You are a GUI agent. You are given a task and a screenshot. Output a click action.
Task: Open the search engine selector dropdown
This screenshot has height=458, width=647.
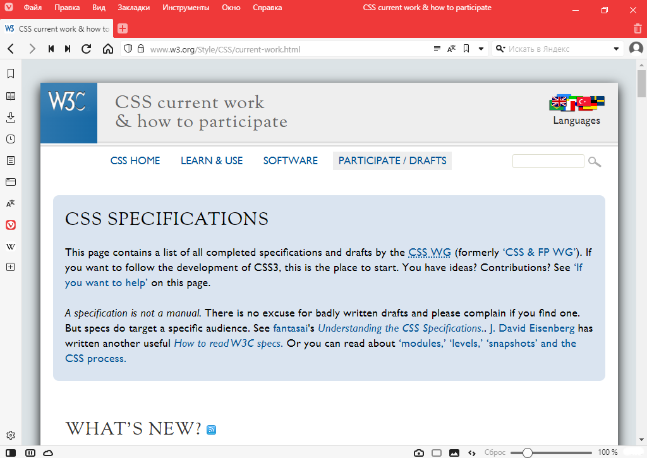click(x=500, y=49)
